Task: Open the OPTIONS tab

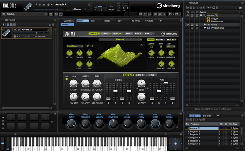Action: pos(149,21)
